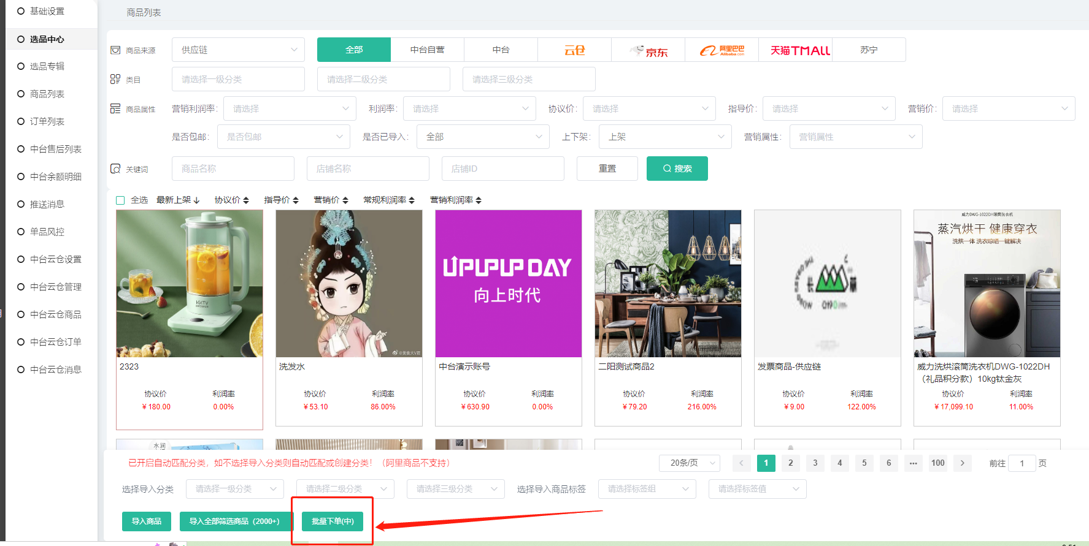
Task: Click the circle icon beside 中台云仓管理
Action: coord(21,287)
